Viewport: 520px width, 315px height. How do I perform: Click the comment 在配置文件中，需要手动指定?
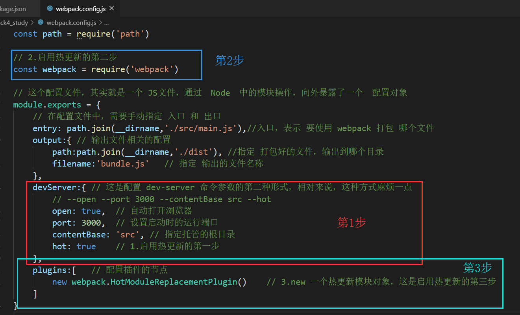pyautogui.click(x=127, y=117)
